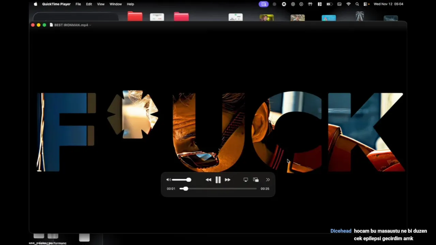
Task: Pause the video playback
Action: click(218, 180)
